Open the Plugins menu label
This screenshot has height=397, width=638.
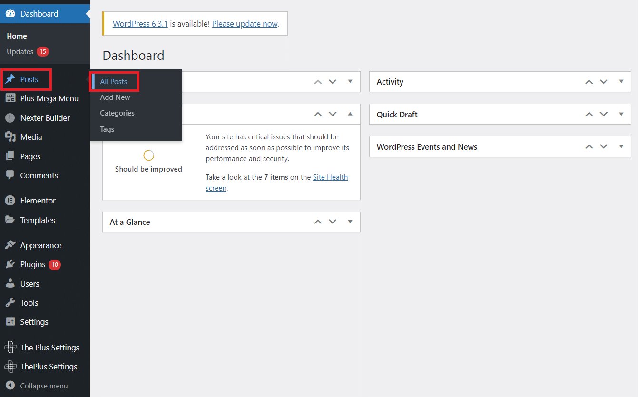(x=33, y=264)
